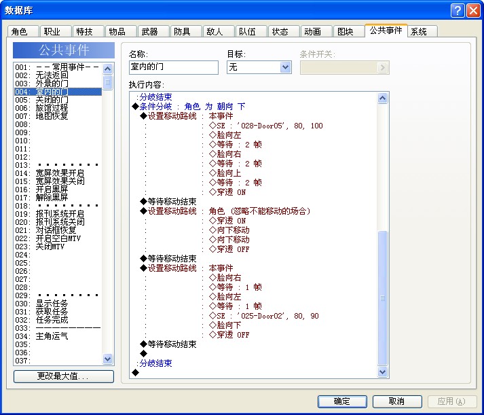The image size is (484, 415).
Task: Click the 更改最大值... button
Action: 64,376
